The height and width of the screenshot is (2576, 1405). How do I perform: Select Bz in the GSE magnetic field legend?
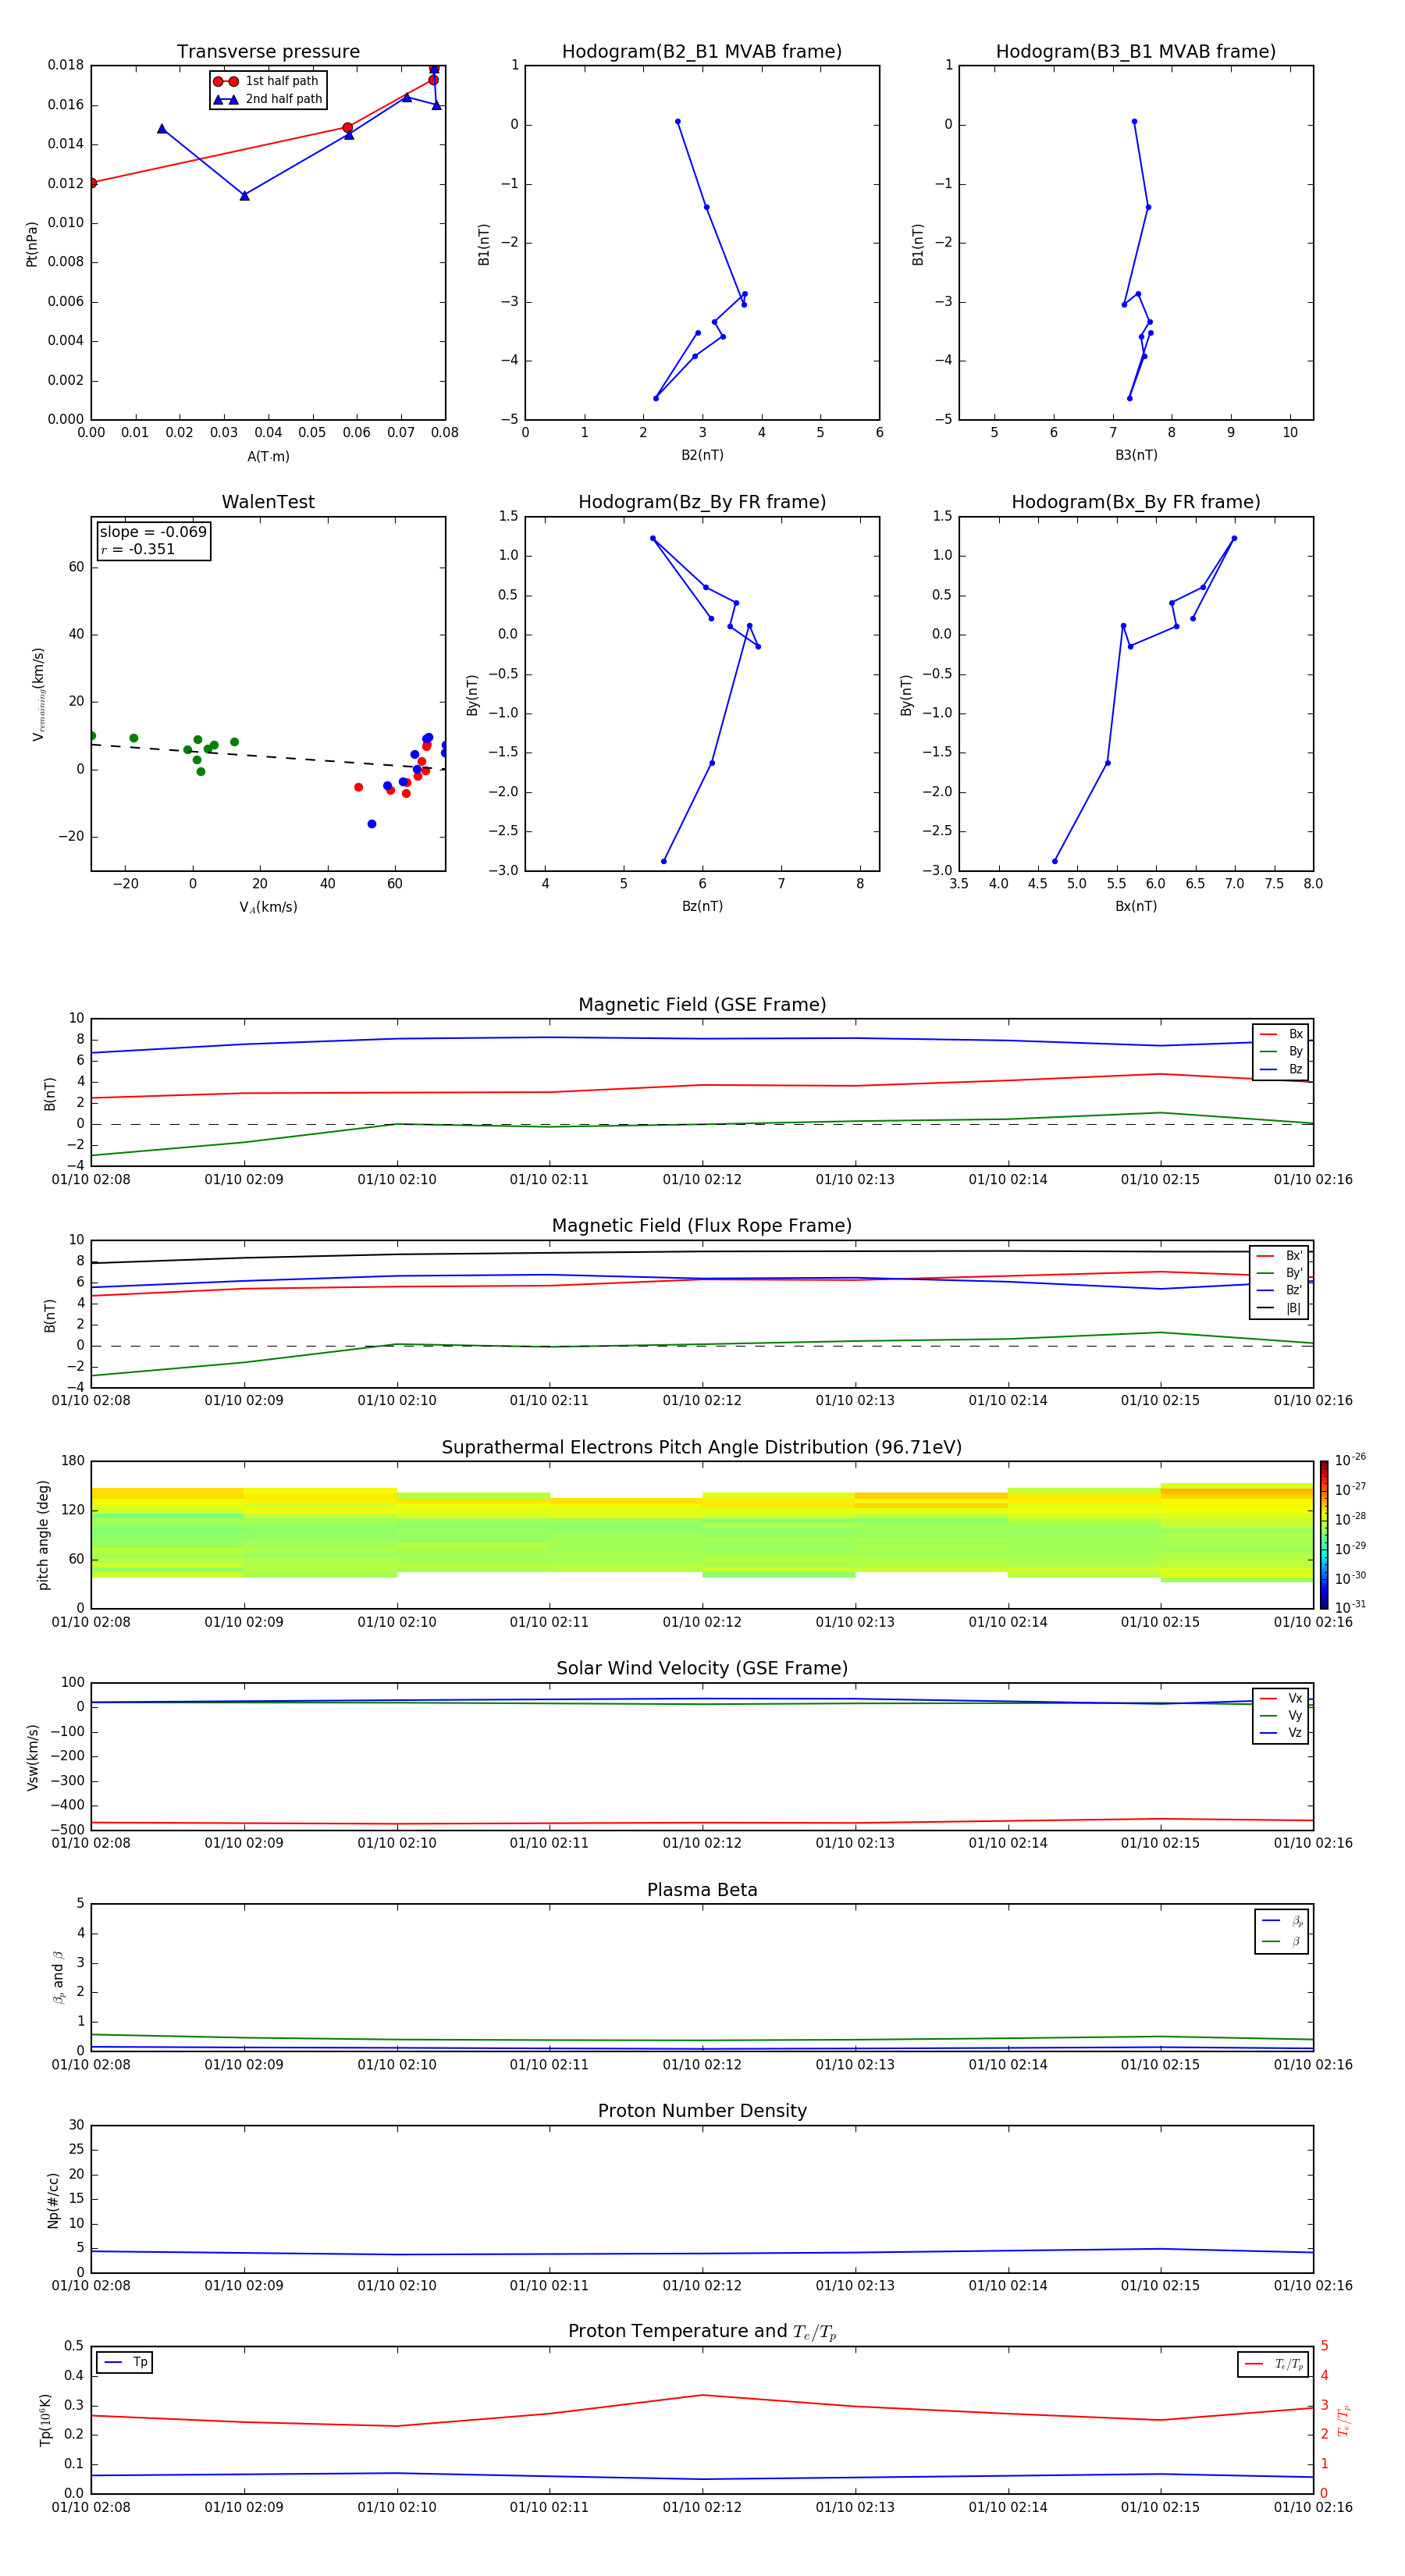[1281, 1069]
